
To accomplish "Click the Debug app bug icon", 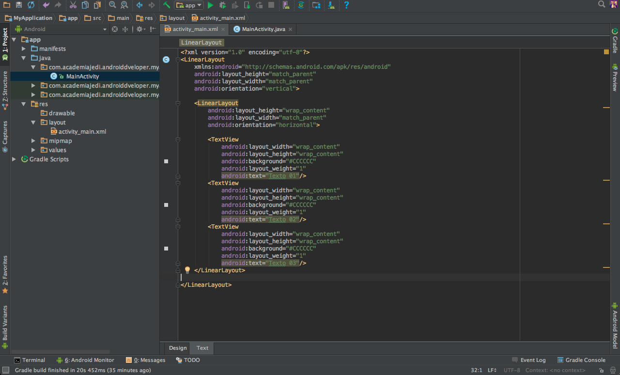I will [x=222, y=5].
